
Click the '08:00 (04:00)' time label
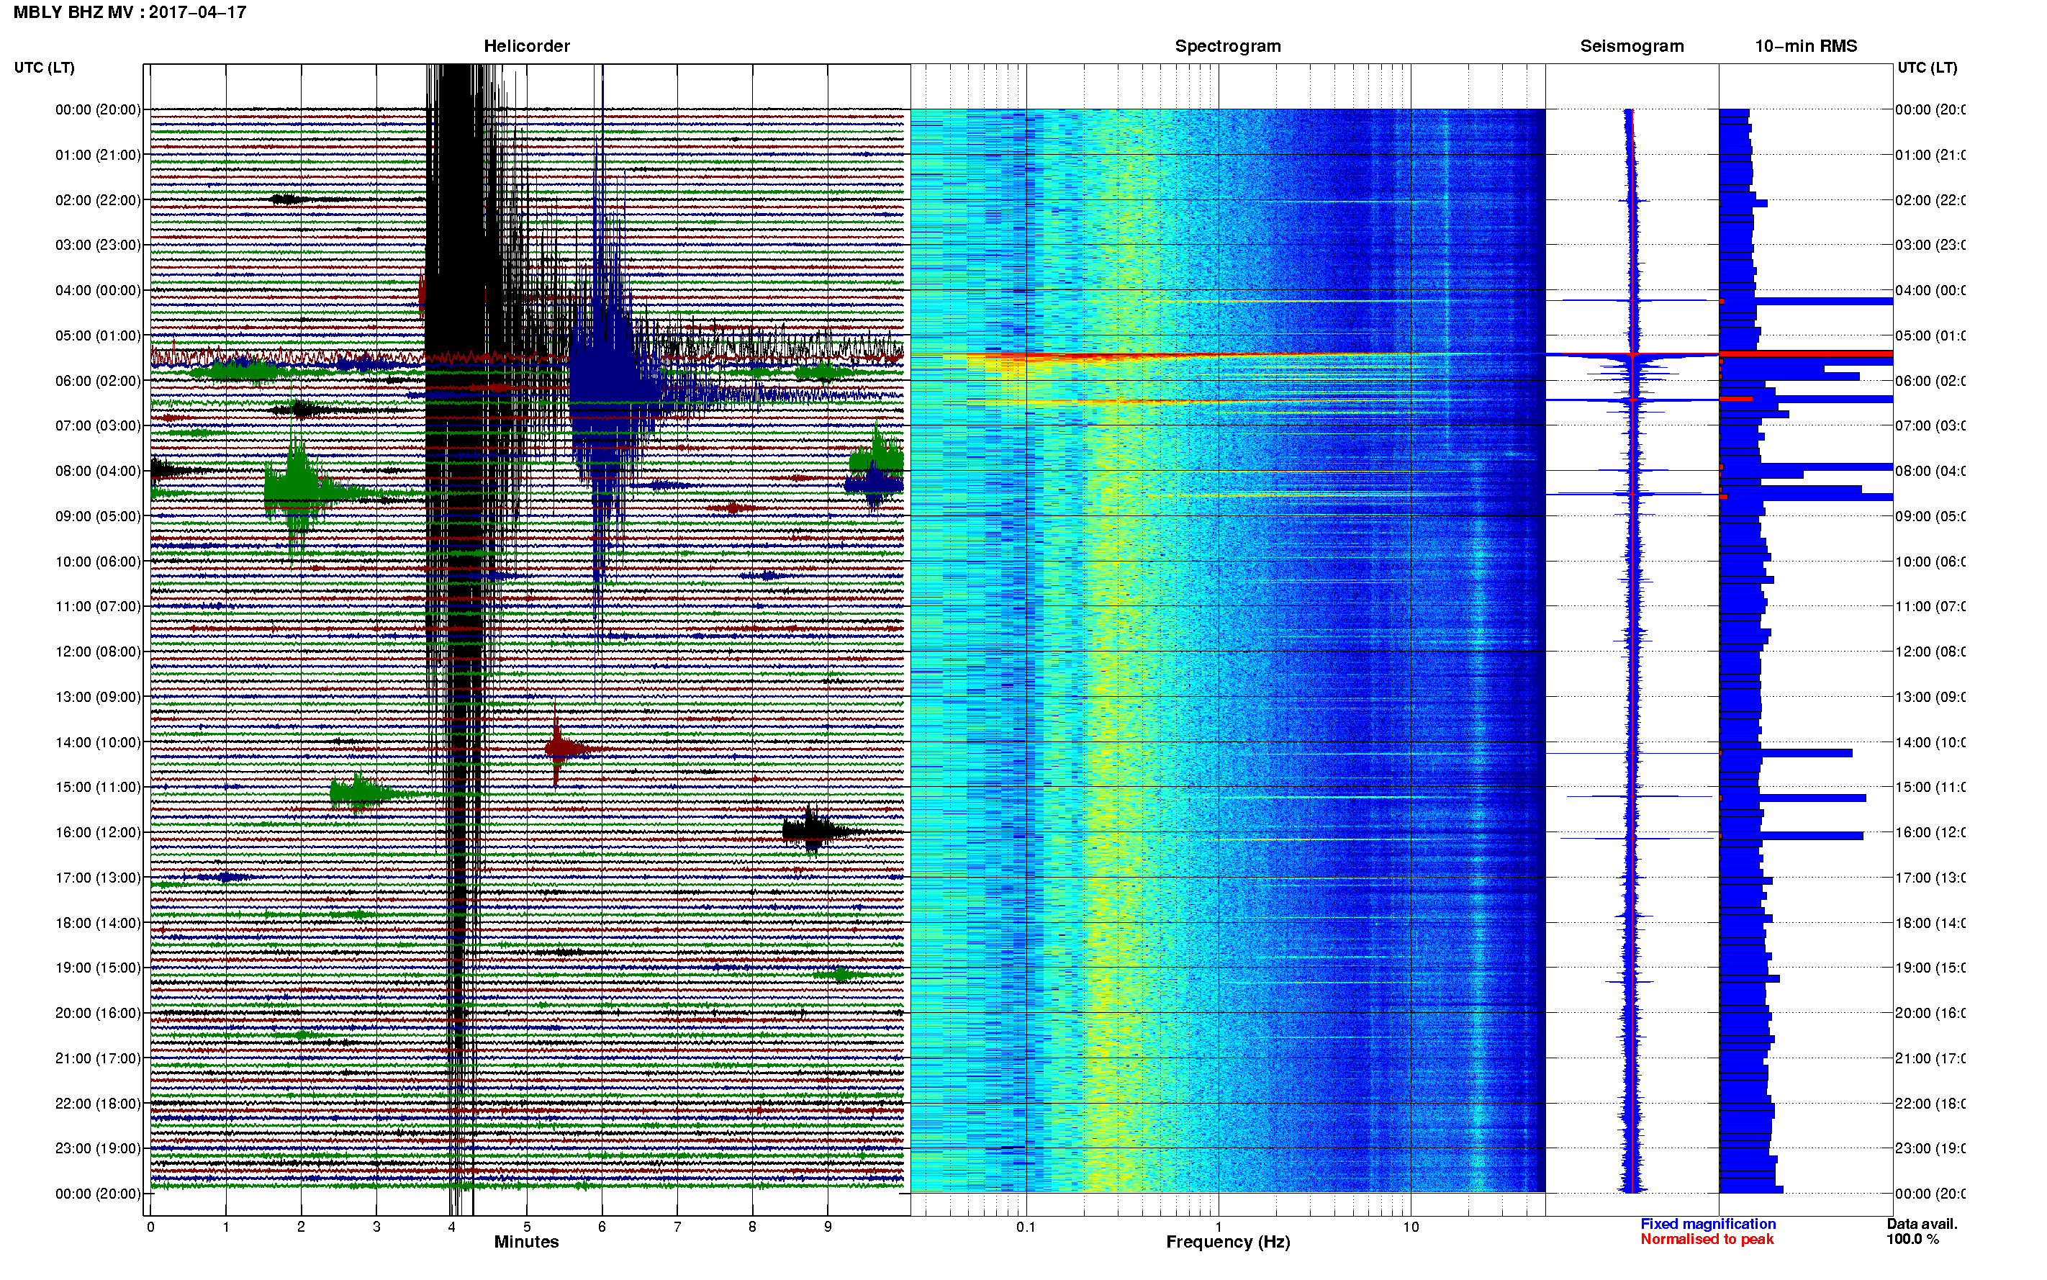tap(98, 471)
